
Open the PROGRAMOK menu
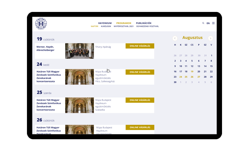(124, 23)
